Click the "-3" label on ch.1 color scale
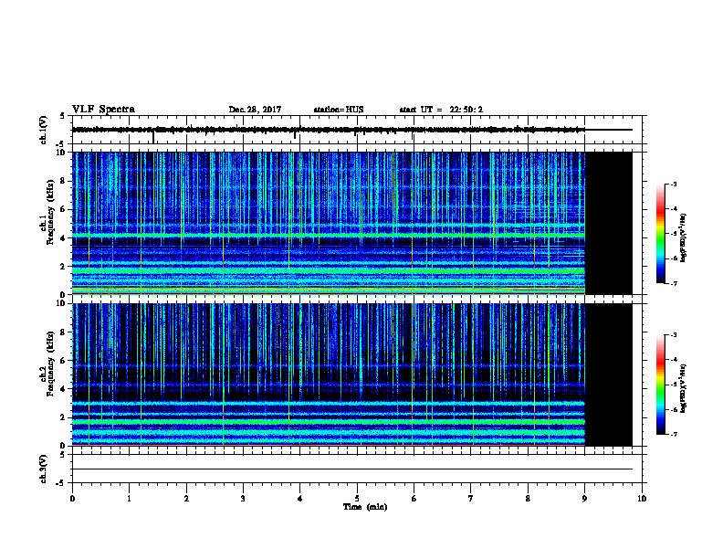The image size is (723, 559). click(x=674, y=185)
